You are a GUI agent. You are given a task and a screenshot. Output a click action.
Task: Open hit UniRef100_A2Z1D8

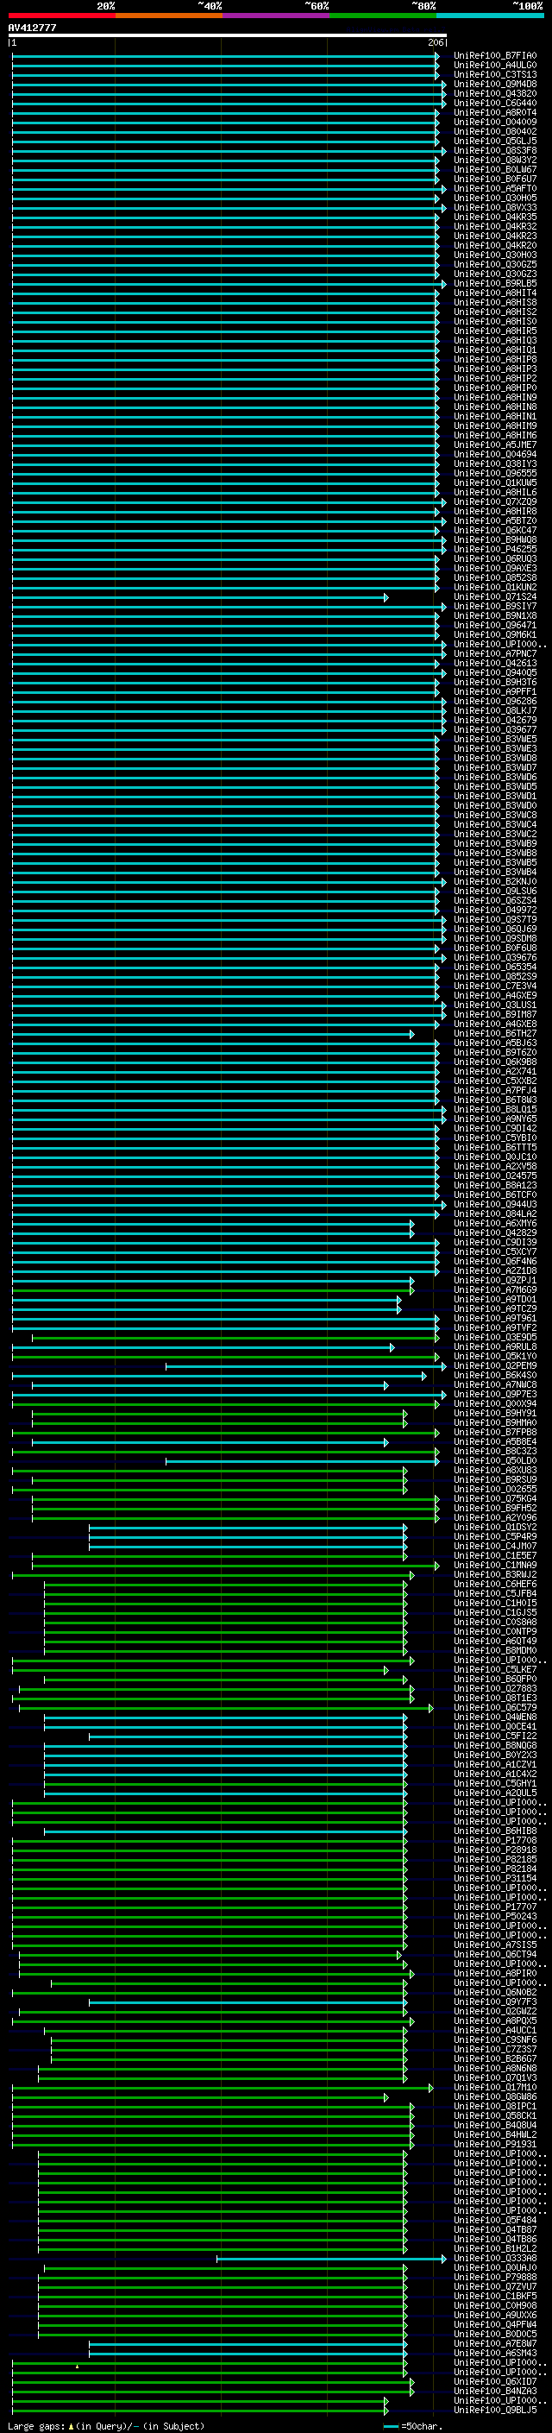coord(495,1270)
